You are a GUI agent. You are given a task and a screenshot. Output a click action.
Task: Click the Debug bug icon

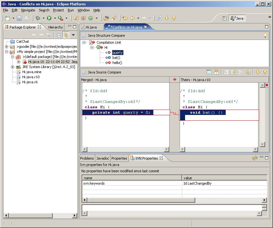tap(38, 18)
